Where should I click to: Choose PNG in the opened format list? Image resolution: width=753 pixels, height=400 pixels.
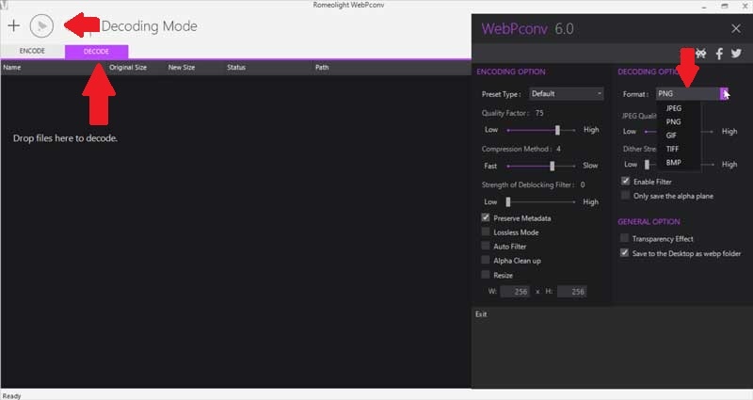pos(673,122)
